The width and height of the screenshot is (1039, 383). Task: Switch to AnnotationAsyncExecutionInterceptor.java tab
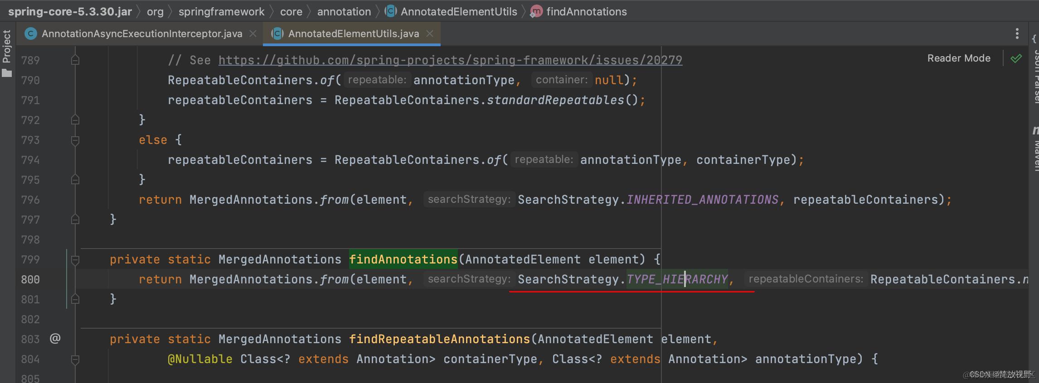[x=142, y=34]
